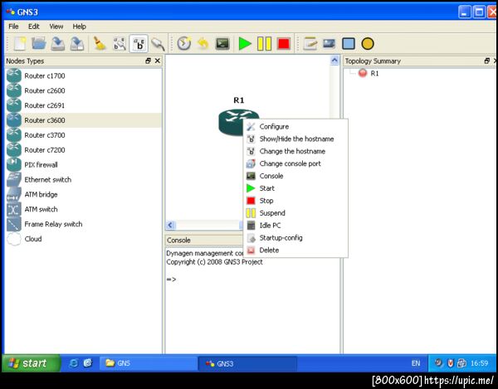Click the clock snapshot toolbar icon
The image size is (498, 389).
tap(184, 43)
